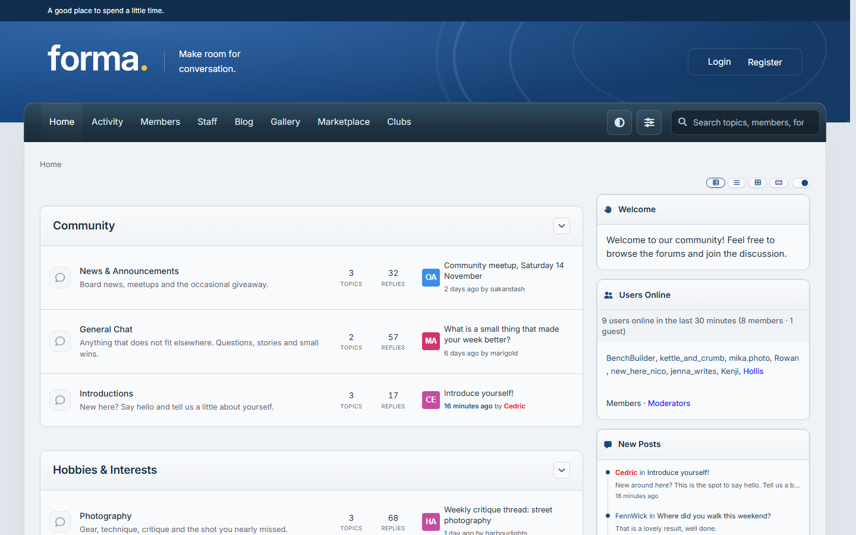Toggle dark mode with the contrast icon

tap(619, 122)
